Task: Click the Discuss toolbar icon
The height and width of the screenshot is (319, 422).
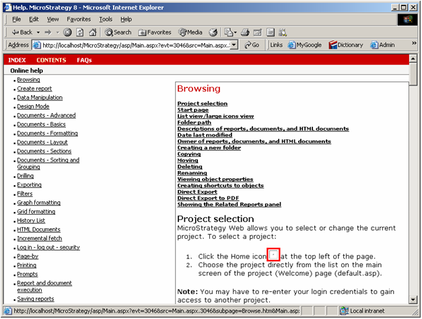Action: coord(271,32)
